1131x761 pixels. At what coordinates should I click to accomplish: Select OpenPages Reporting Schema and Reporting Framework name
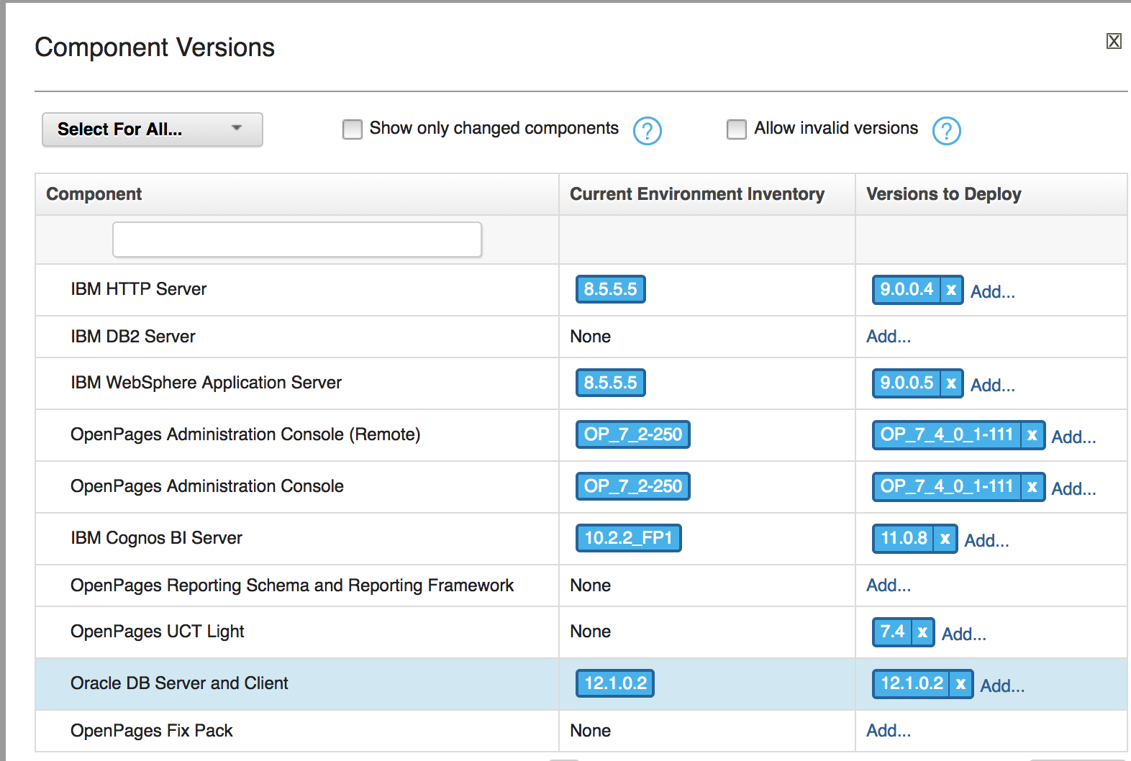pyautogui.click(x=292, y=585)
